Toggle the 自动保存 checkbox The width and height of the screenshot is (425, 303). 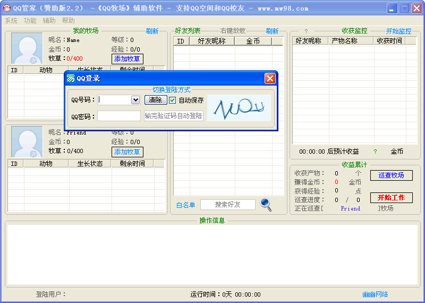pos(172,100)
